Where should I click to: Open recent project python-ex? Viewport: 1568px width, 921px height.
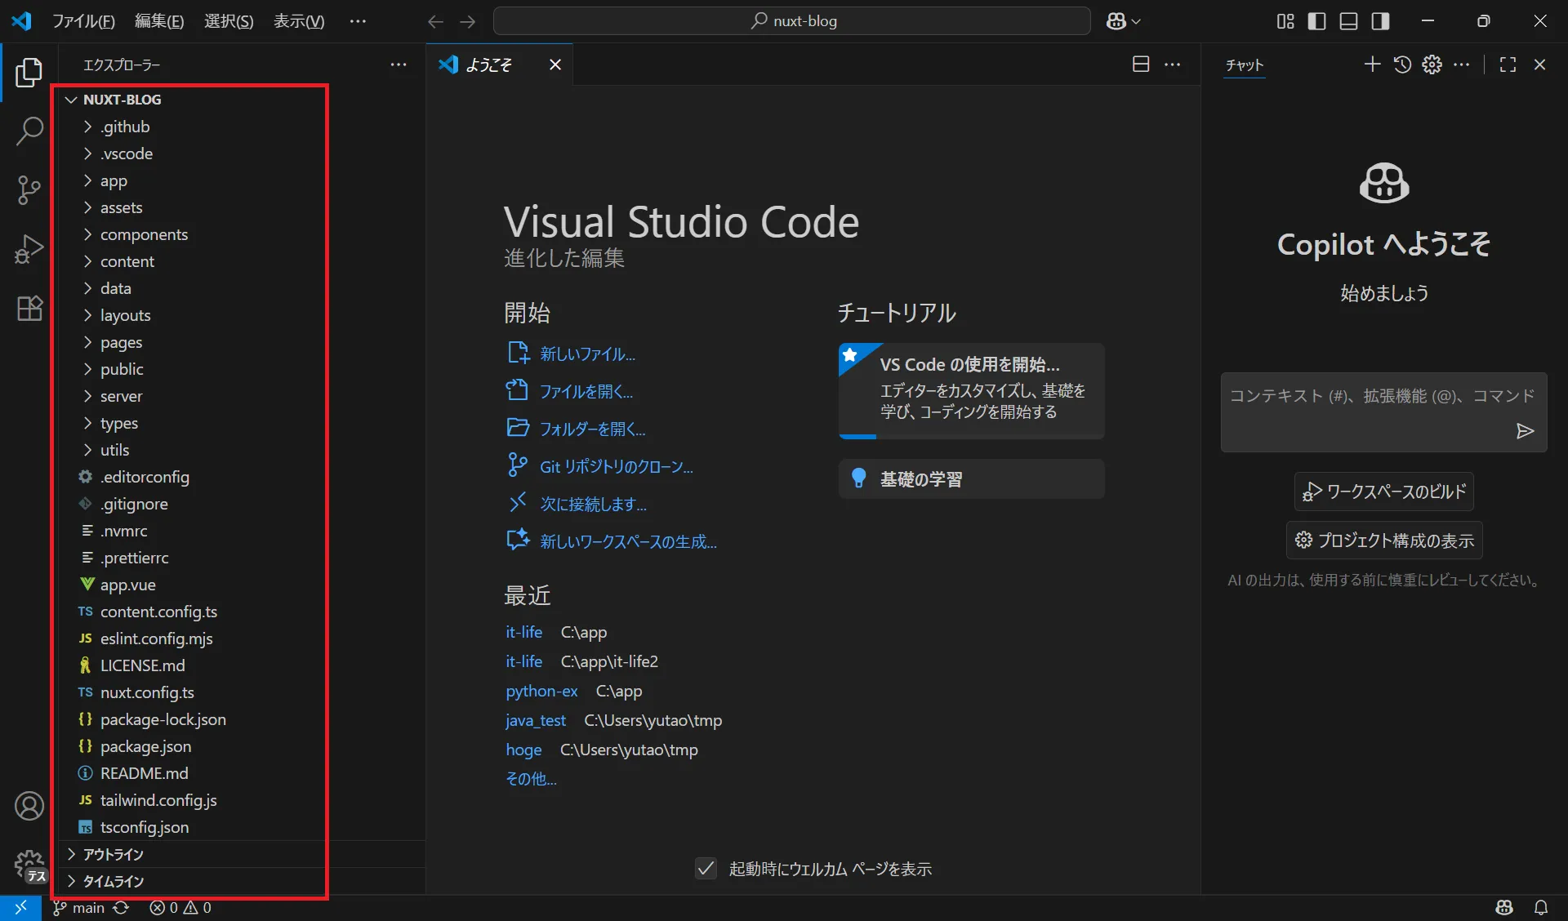[x=541, y=692]
